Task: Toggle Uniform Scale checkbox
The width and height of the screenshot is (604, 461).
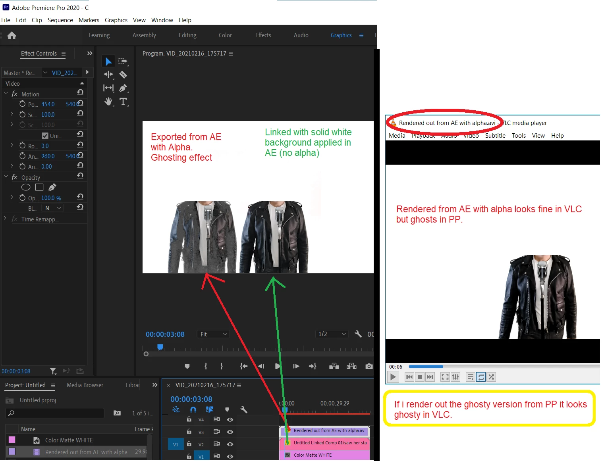Action: (45, 136)
